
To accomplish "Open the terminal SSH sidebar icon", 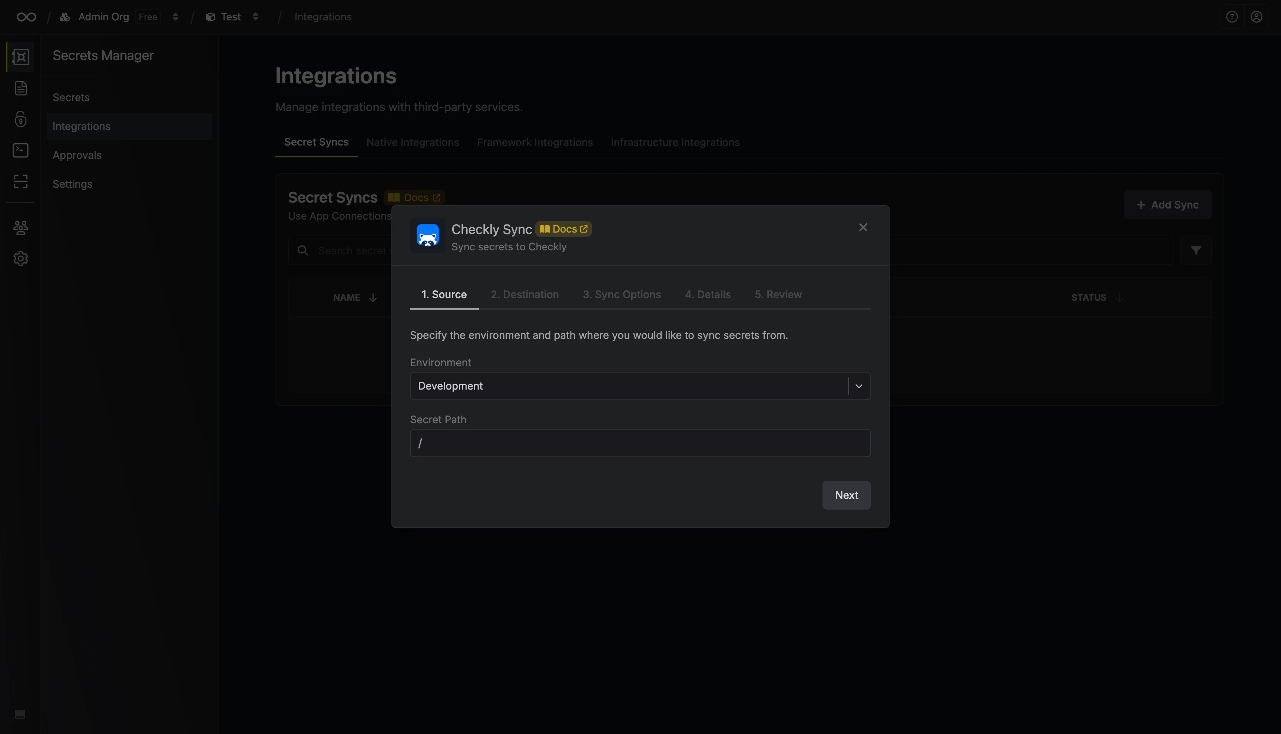I will 21,150.
